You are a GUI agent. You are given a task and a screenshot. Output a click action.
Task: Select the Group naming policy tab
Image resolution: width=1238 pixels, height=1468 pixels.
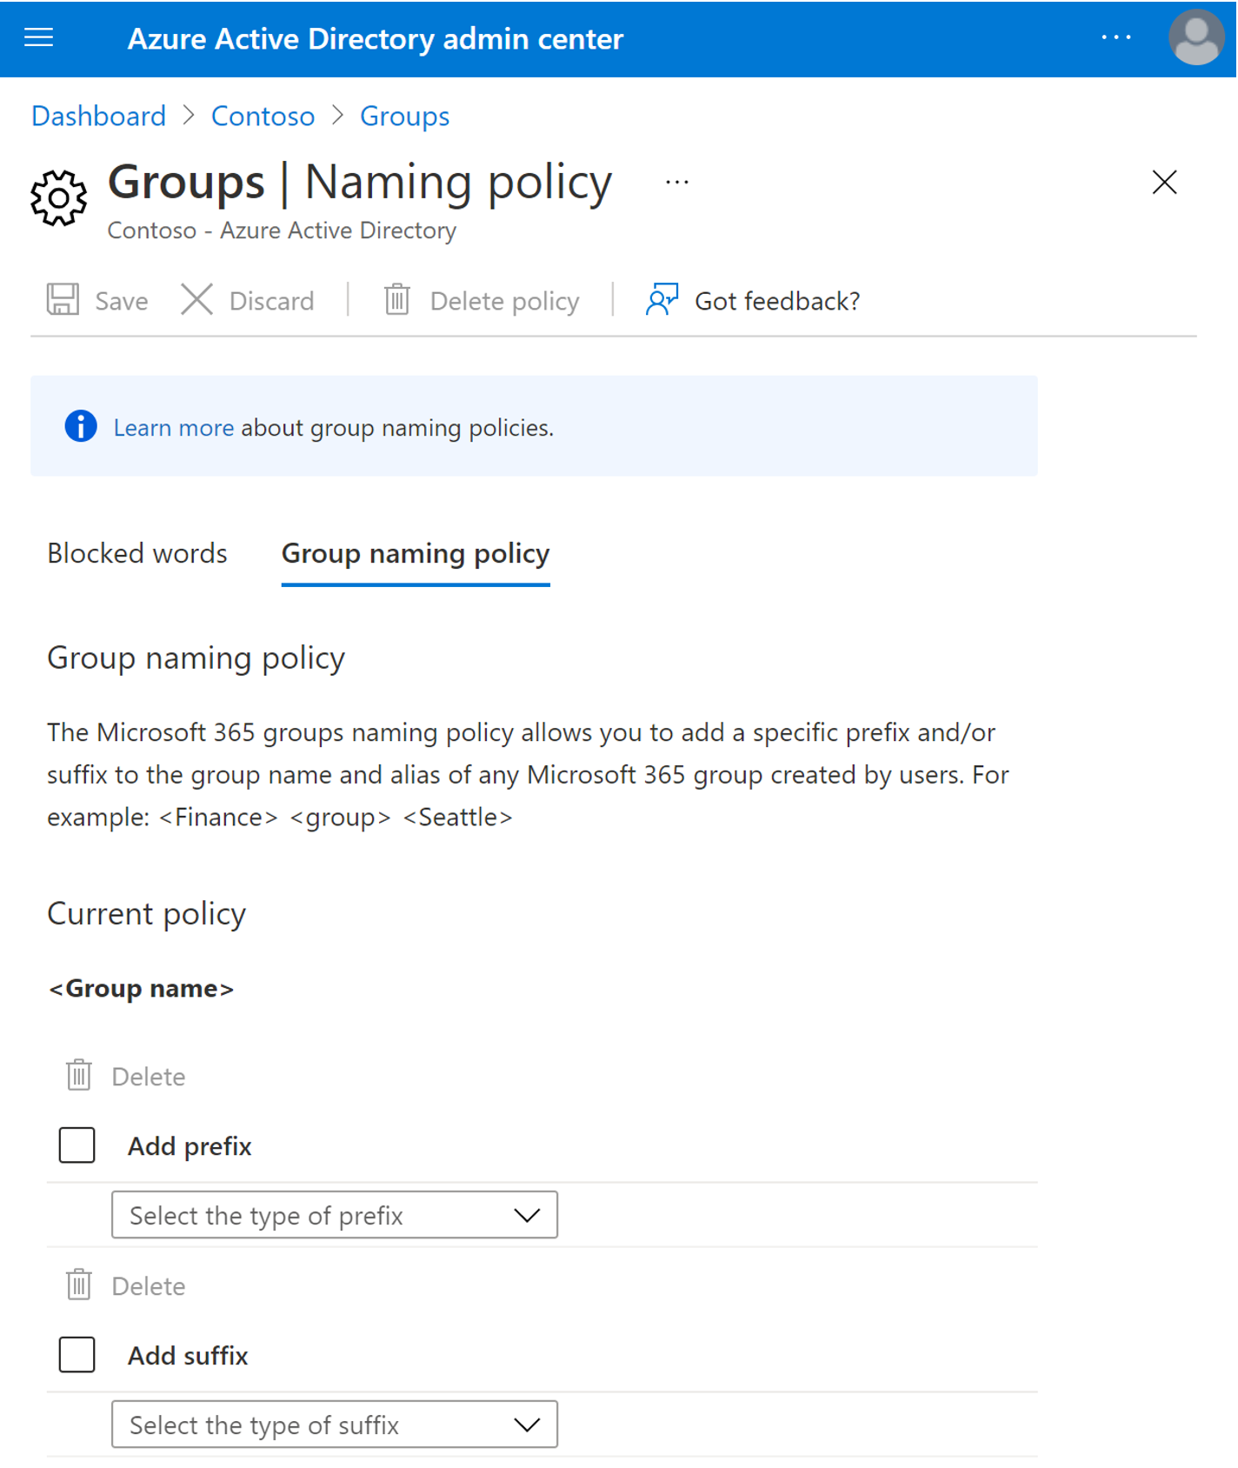[x=416, y=554]
